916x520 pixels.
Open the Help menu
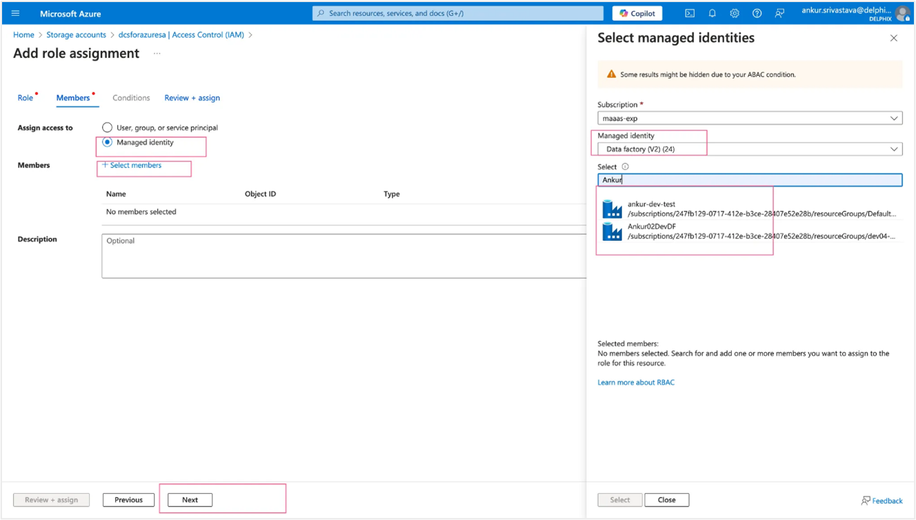click(x=757, y=13)
